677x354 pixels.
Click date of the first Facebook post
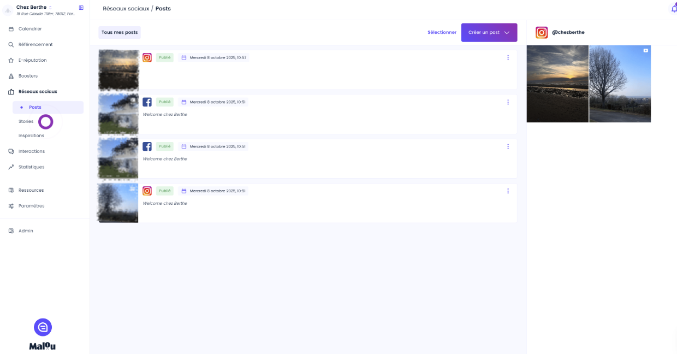pyautogui.click(x=217, y=102)
